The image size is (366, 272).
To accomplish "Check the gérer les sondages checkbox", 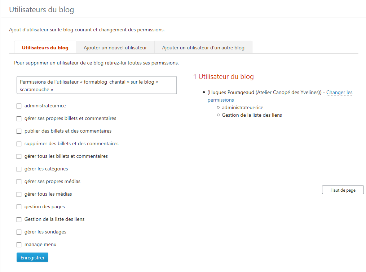I will pyautogui.click(x=19, y=232).
